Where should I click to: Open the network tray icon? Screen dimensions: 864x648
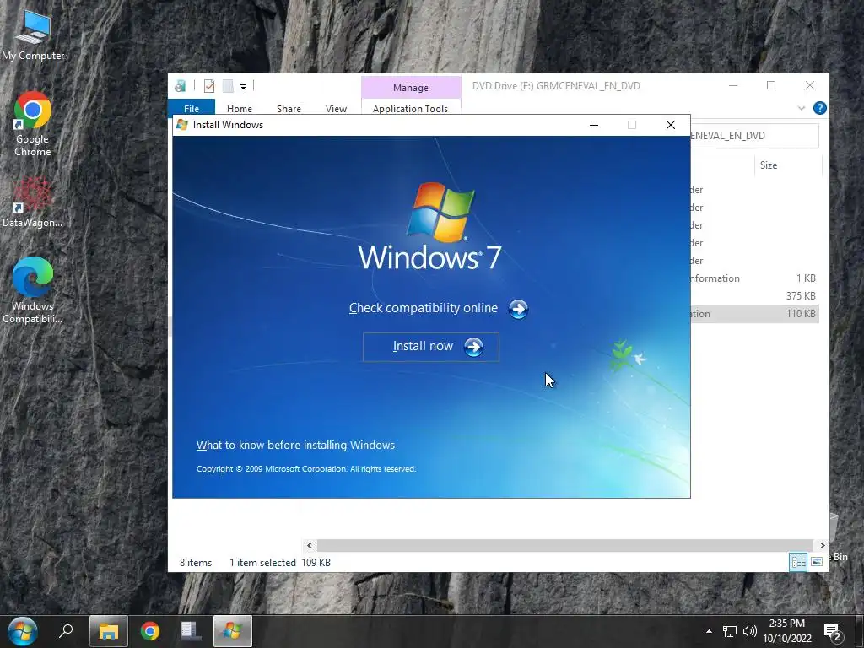click(x=730, y=631)
